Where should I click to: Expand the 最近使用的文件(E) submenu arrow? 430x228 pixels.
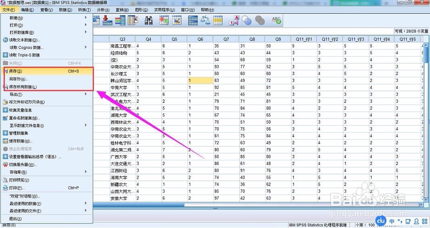point(86,211)
